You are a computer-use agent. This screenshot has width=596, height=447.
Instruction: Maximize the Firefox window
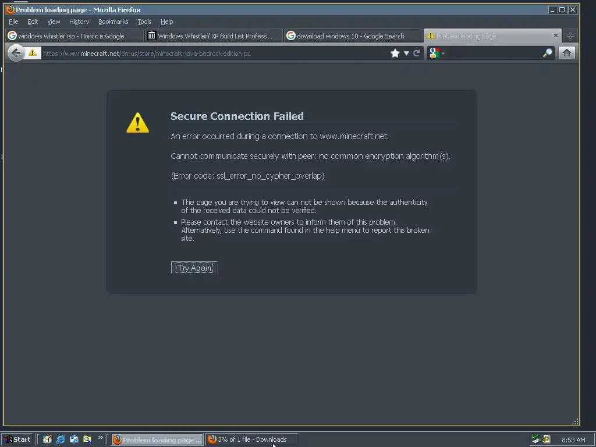562,10
